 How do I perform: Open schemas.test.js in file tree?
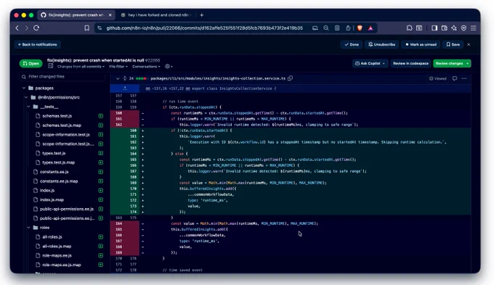click(x=57, y=116)
